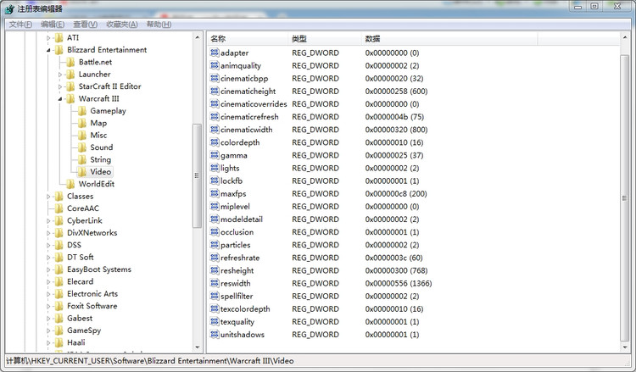The height and width of the screenshot is (372, 636).
Task: Click the DWORD icon beside refreshrate
Action: pyautogui.click(x=215, y=258)
